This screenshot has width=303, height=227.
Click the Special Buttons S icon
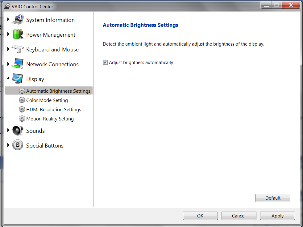pos(17,145)
